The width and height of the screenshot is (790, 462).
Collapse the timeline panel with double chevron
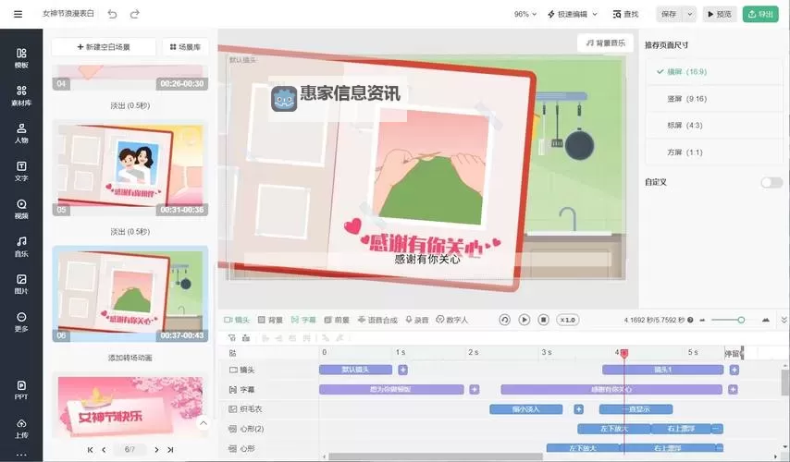(784, 320)
